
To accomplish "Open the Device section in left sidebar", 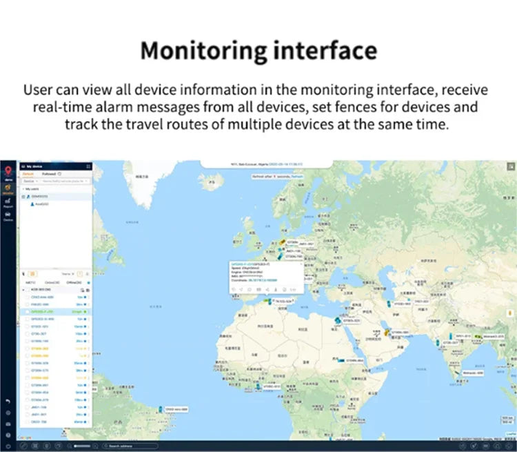I will [8, 216].
